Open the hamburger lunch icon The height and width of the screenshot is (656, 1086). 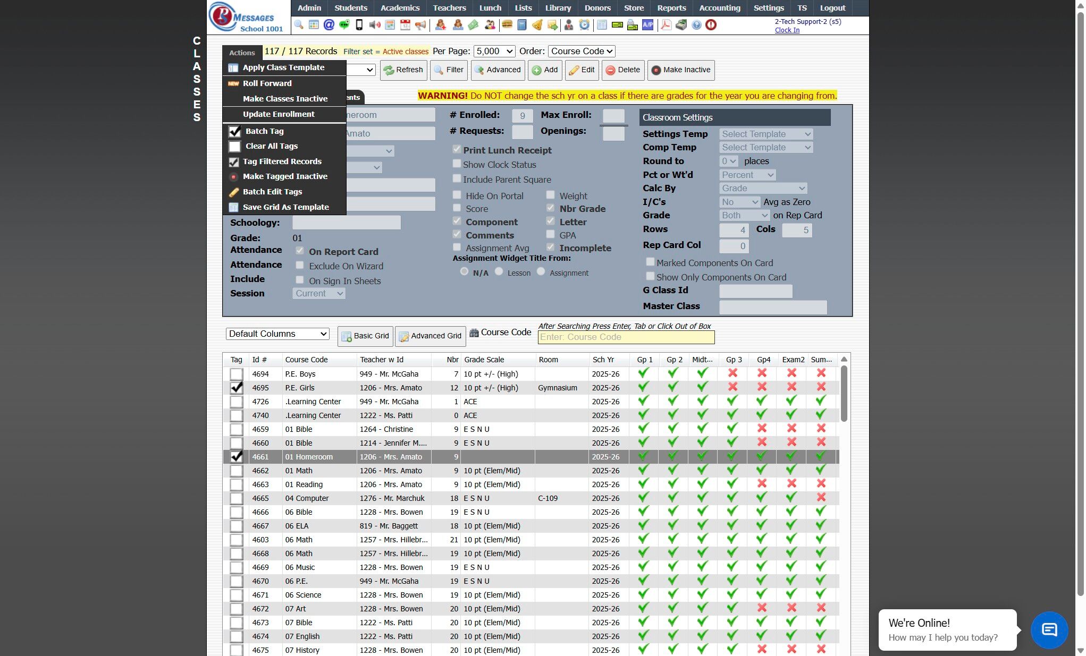pos(507,25)
